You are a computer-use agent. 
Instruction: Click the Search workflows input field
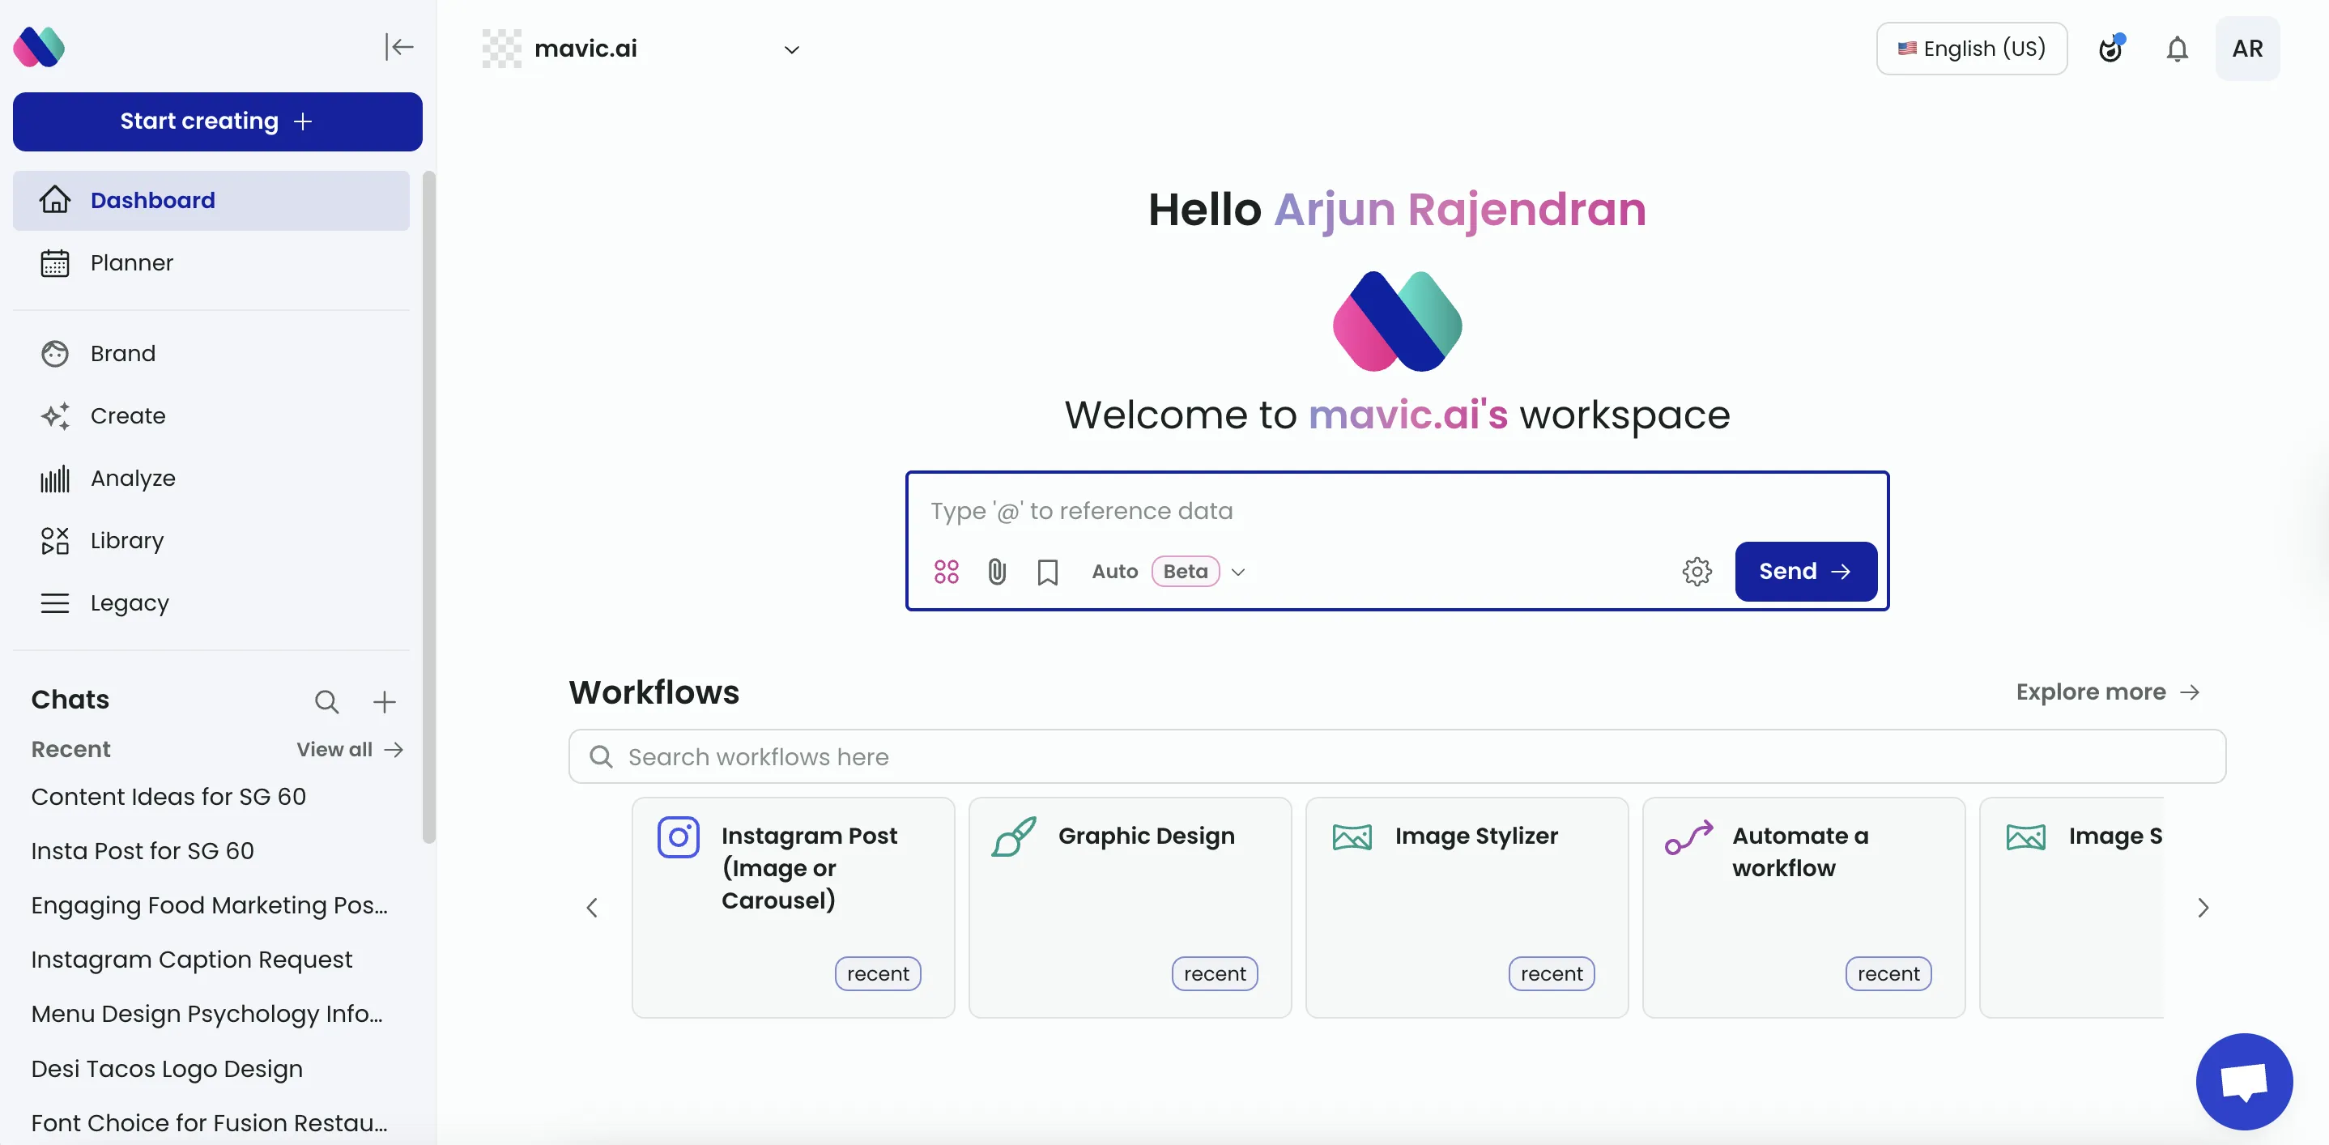click(1396, 756)
